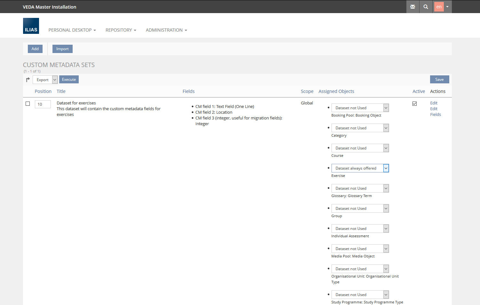480x305 pixels.
Task: Click the search magnifier icon
Action: point(426,7)
